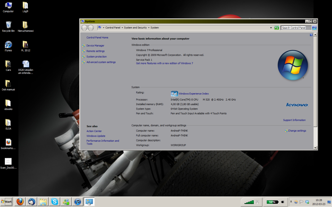This screenshot has width=332, height=207.
Task: Select the ebooks folder on desktop
Action: point(8,105)
